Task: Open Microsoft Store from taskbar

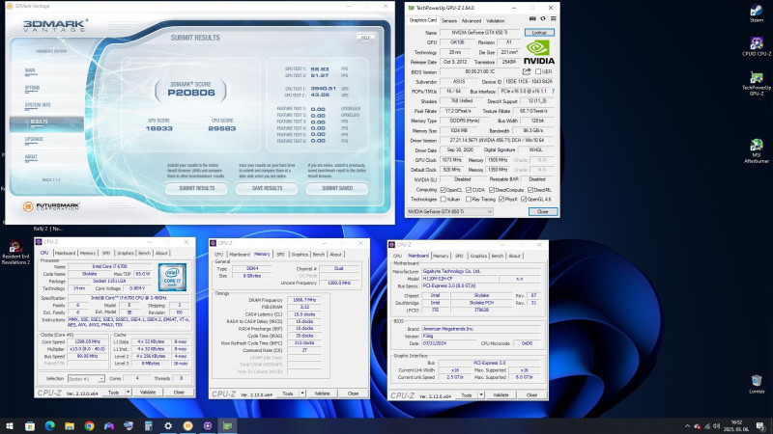Action: 30,425
